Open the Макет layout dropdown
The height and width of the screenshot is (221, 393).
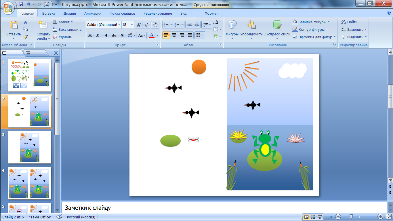[63, 22]
